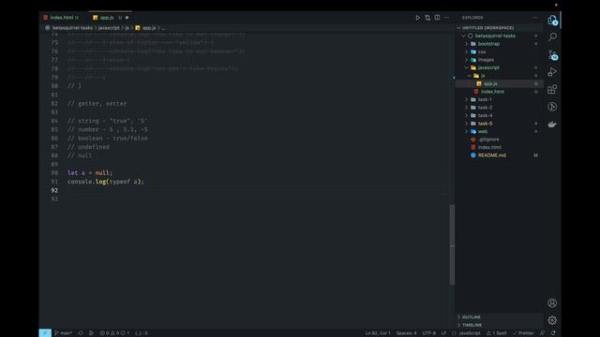Open app.js in the file tree
The width and height of the screenshot is (600, 337).
500,83
